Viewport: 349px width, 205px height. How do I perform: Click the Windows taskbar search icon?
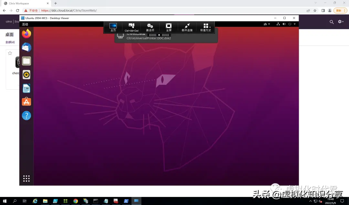pyautogui.click(x=15, y=201)
